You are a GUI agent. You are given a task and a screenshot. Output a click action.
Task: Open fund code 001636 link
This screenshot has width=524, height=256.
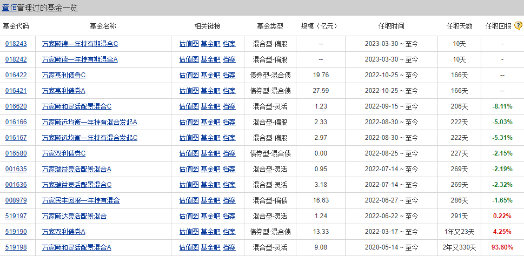pyautogui.click(x=16, y=185)
